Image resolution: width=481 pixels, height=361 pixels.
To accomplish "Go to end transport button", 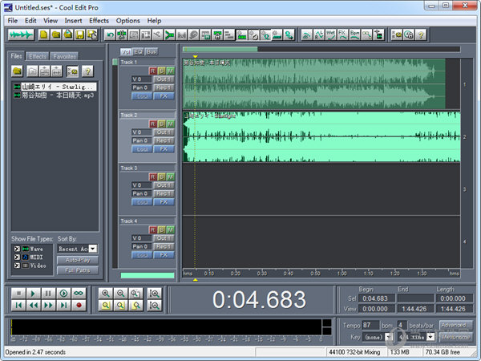I will pos(63,305).
